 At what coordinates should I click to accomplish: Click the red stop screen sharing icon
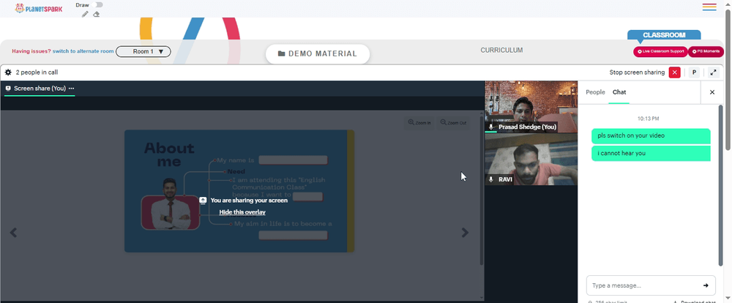pos(675,72)
